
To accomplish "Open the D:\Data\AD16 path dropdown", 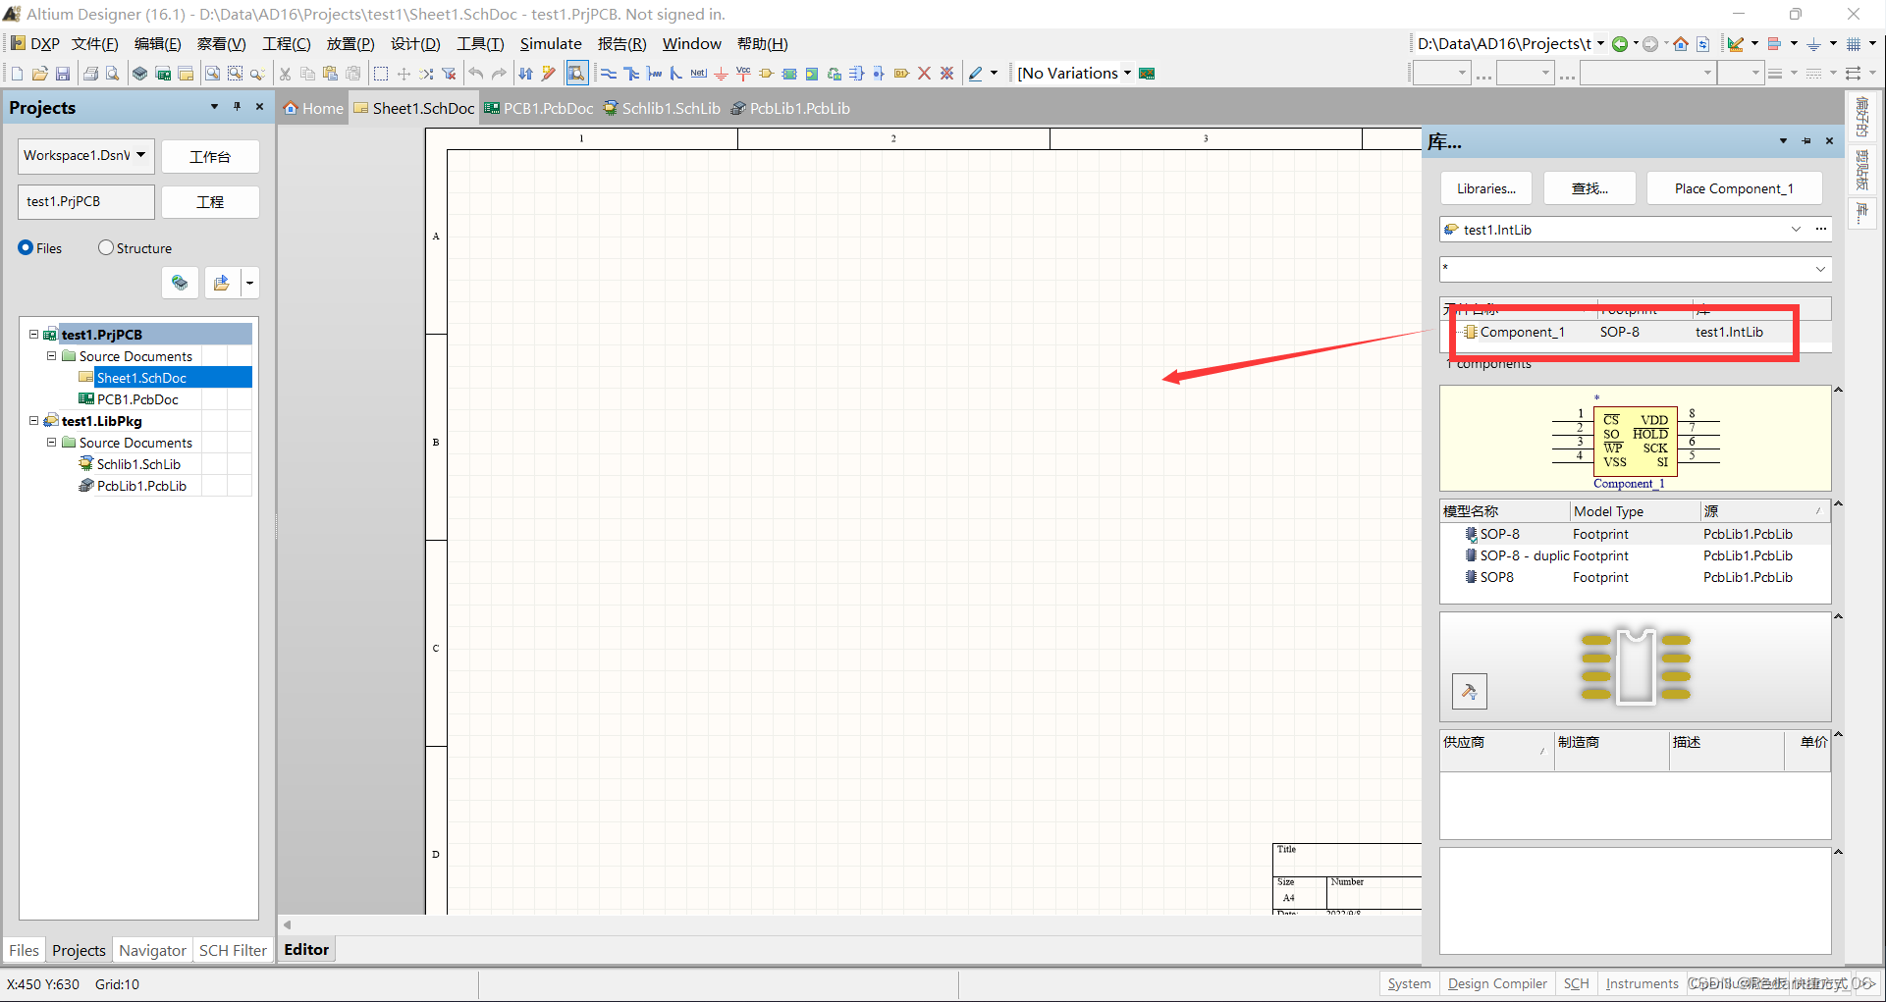I will [1600, 44].
